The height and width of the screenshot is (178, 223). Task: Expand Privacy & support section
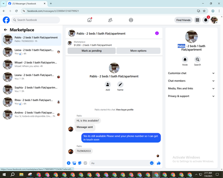[191, 96]
